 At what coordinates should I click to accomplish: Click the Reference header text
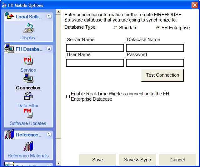click(28, 135)
